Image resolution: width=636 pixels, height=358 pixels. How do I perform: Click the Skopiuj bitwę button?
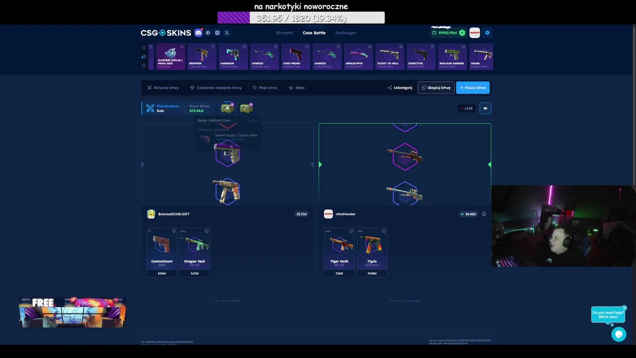click(x=436, y=88)
